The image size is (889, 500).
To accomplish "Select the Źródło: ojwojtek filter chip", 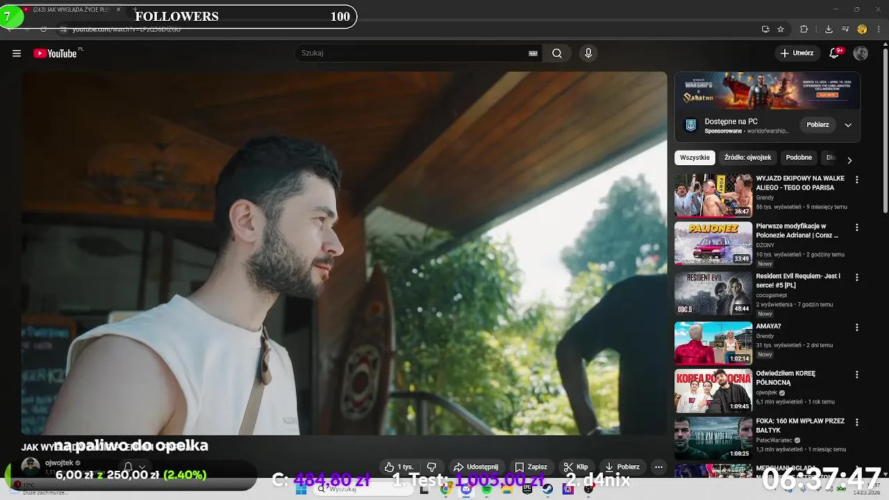I will [747, 158].
